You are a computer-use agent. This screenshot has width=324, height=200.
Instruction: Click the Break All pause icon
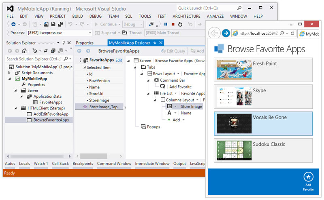[166, 24]
